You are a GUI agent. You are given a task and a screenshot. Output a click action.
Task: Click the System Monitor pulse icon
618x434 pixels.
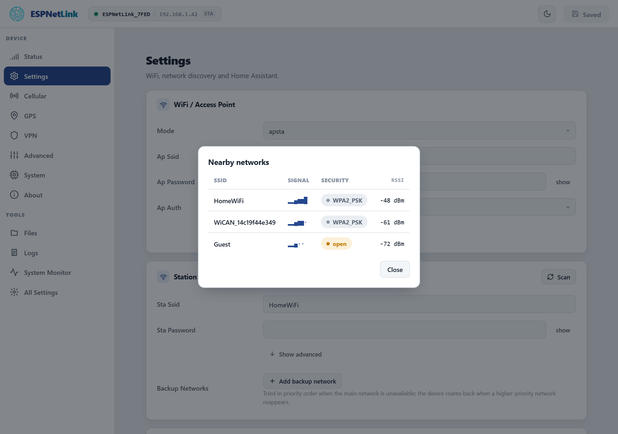14,272
